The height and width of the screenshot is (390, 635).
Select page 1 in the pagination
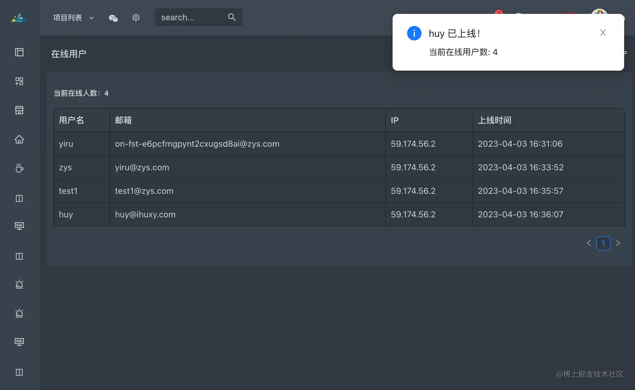603,243
